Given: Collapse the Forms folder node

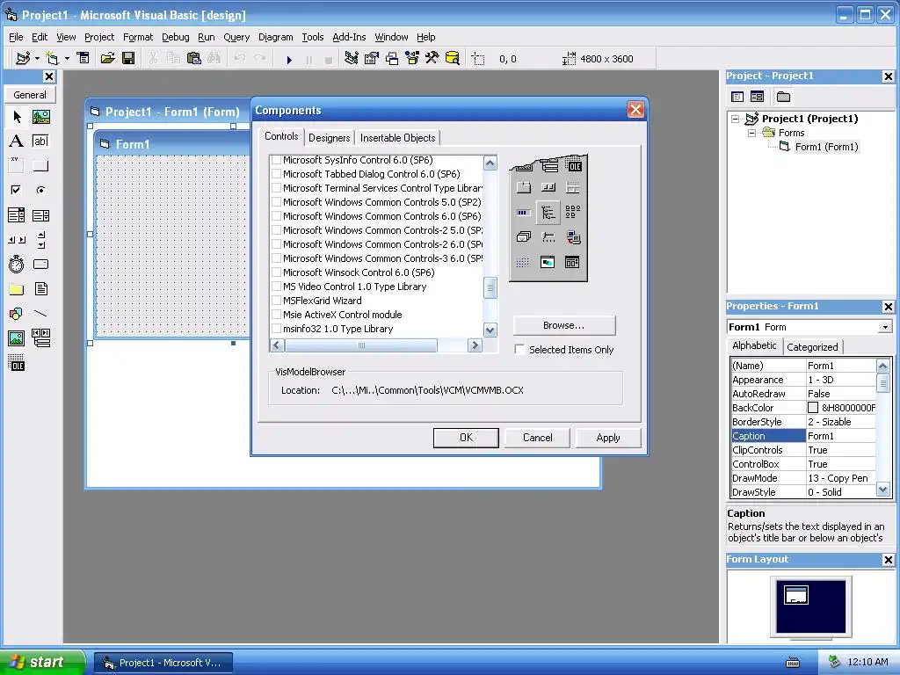Looking at the screenshot, I should click(x=751, y=133).
